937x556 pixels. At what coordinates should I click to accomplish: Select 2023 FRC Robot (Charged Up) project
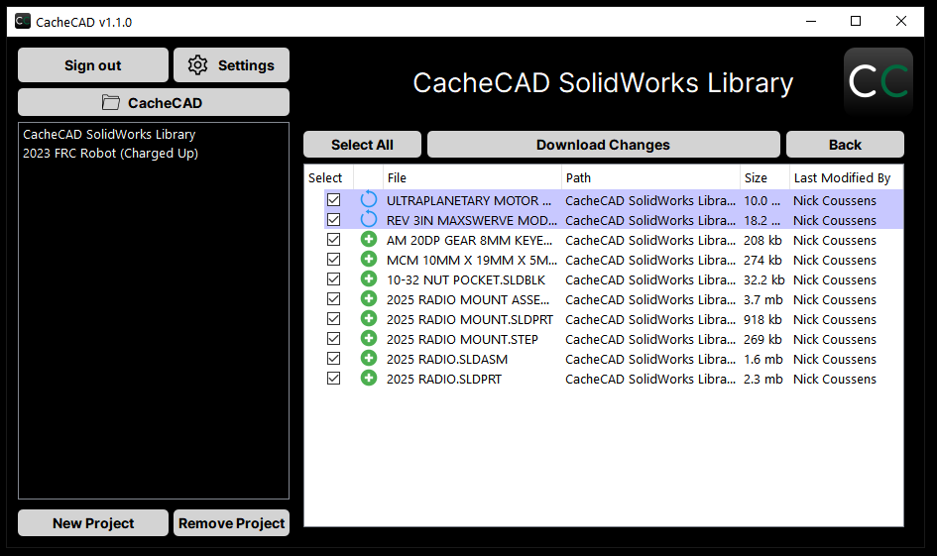click(x=110, y=154)
